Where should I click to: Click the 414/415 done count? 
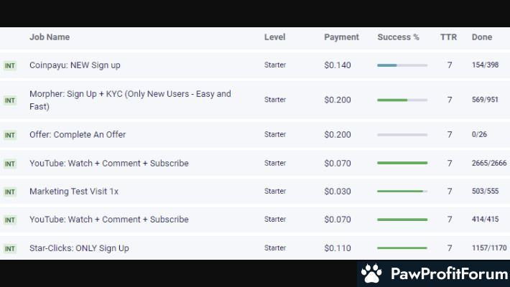click(x=485, y=219)
